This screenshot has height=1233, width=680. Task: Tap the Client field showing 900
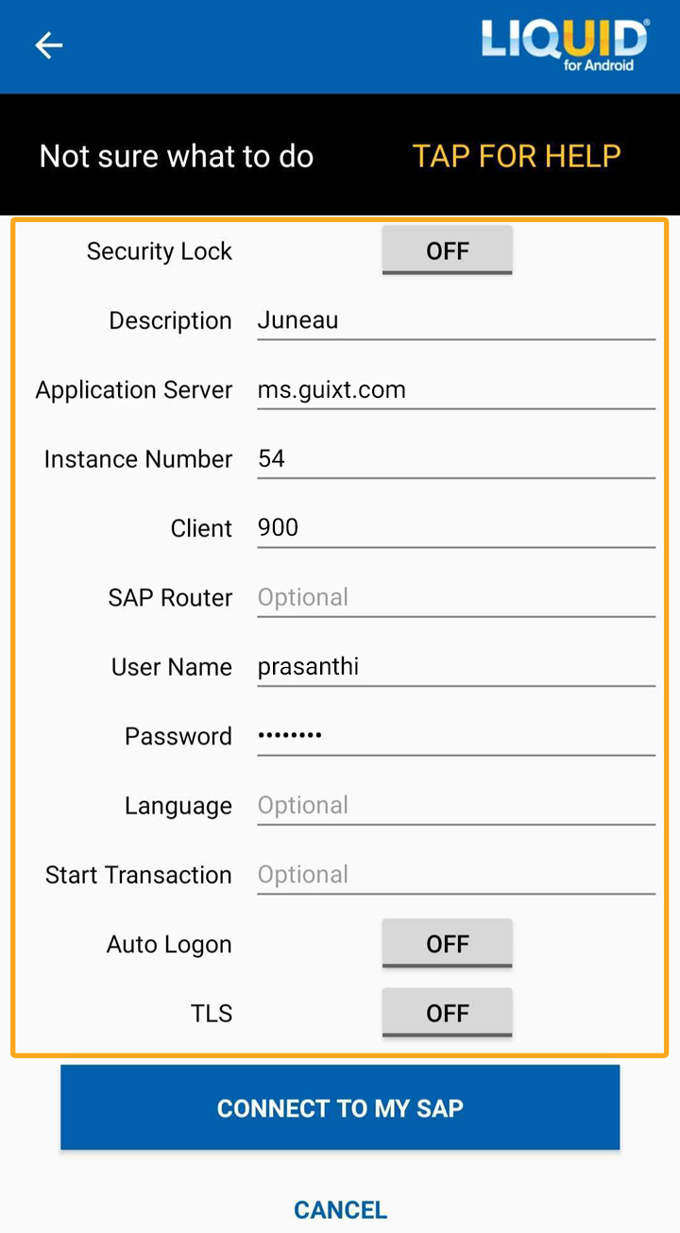click(x=455, y=528)
